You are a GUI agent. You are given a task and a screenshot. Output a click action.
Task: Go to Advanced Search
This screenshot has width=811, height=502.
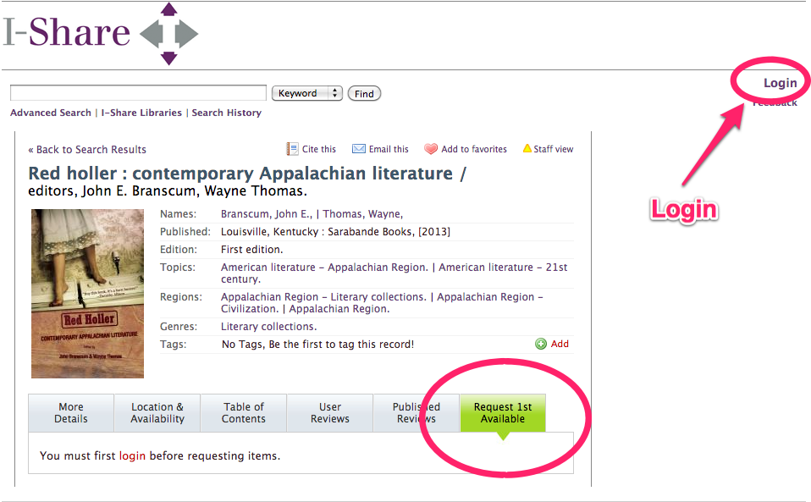tap(51, 113)
